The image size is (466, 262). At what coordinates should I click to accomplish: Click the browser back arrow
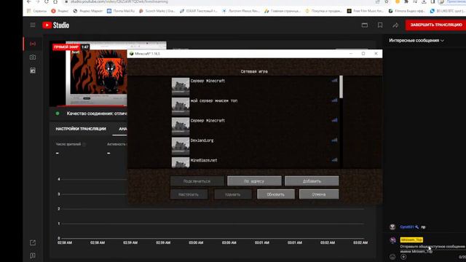(29, 1)
